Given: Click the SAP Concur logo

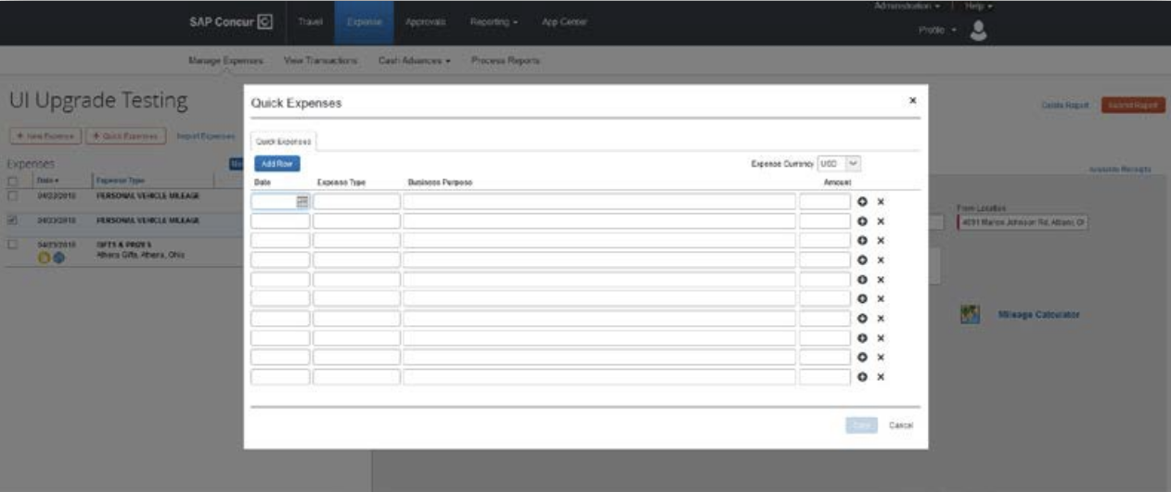Looking at the screenshot, I should click(x=231, y=22).
